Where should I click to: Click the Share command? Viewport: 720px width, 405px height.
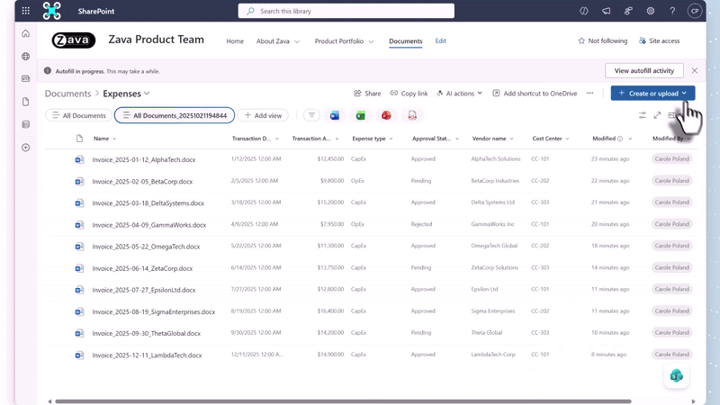pyautogui.click(x=367, y=94)
